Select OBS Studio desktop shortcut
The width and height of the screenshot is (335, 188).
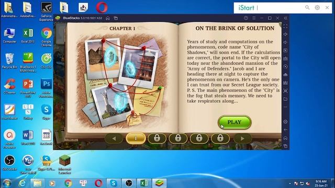tap(9, 163)
